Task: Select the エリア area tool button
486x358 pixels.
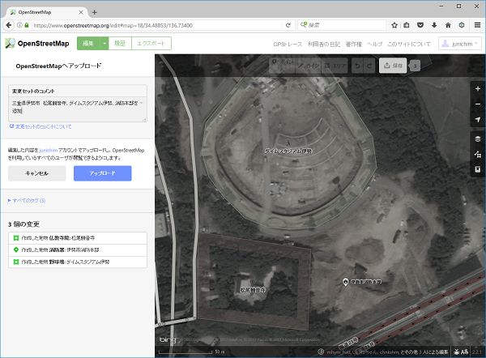Action: [335, 66]
